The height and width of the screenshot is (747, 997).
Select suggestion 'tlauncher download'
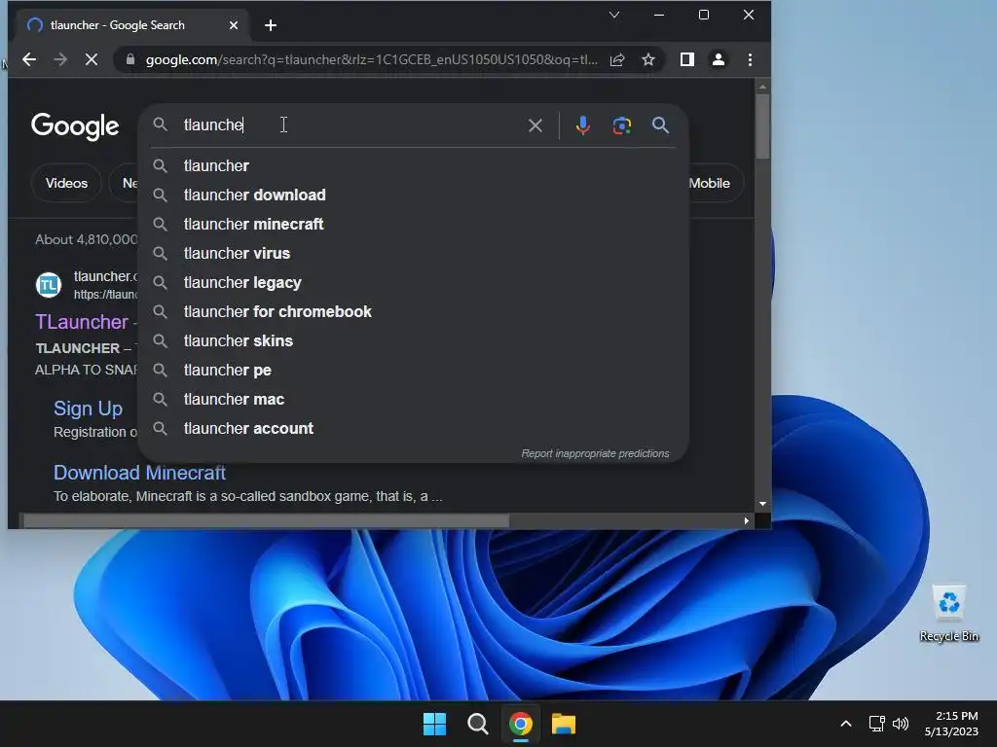(413, 195)
